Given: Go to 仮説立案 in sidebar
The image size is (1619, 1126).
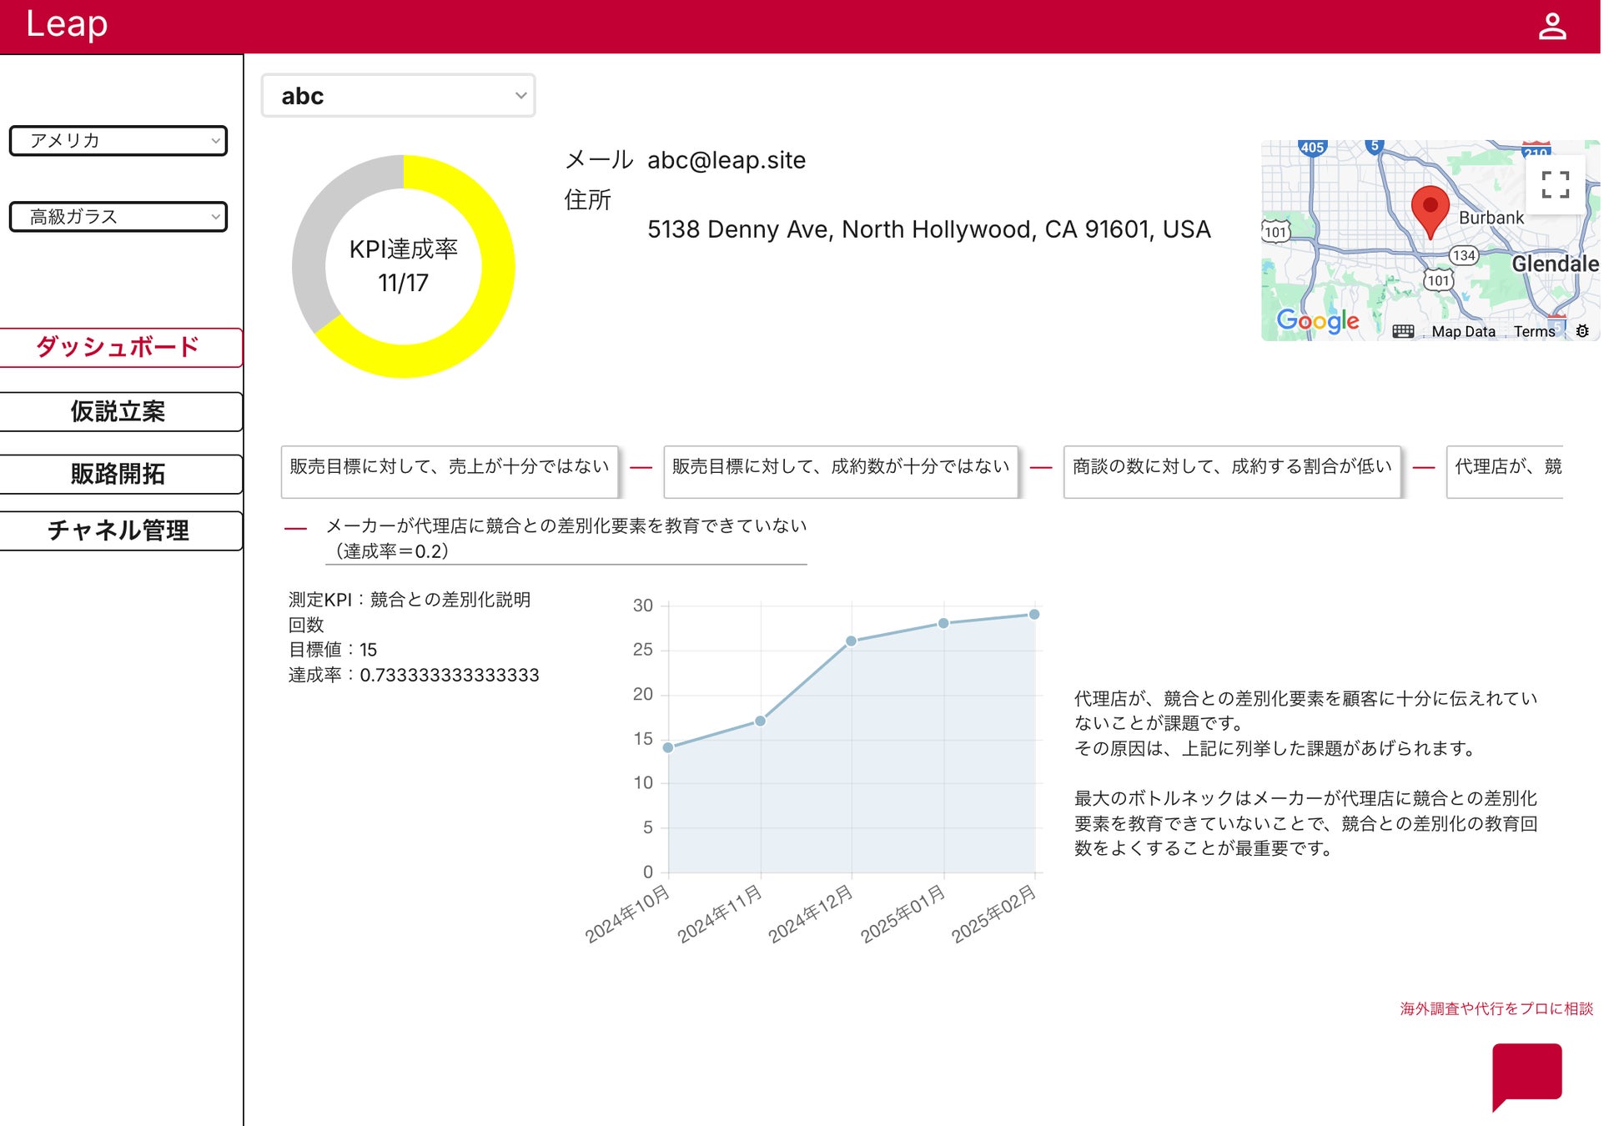Looking at the screenshot, I should point(118,411).
